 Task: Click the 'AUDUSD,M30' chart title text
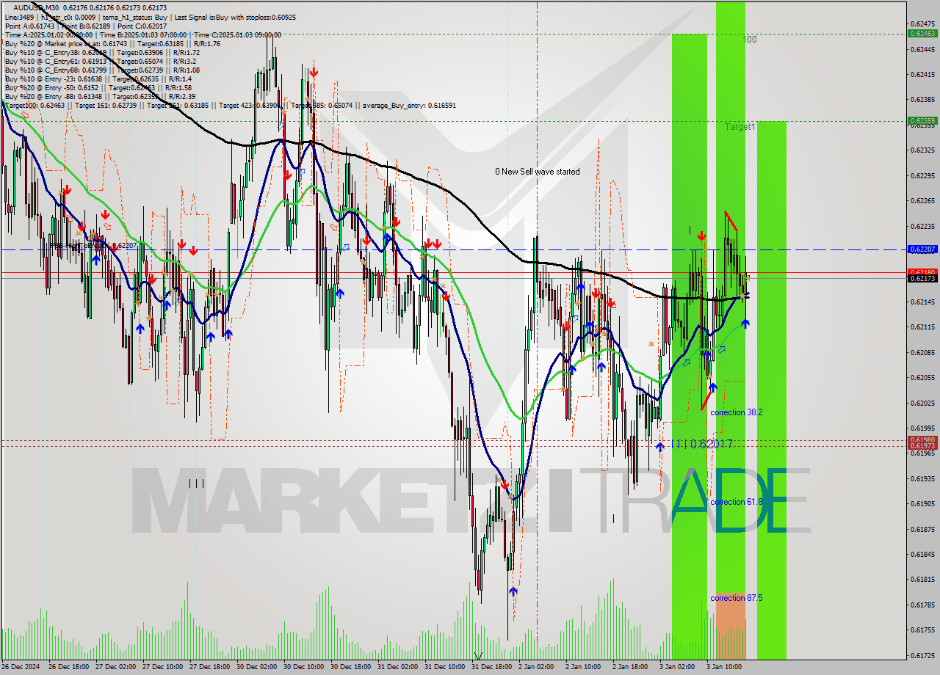37,7
